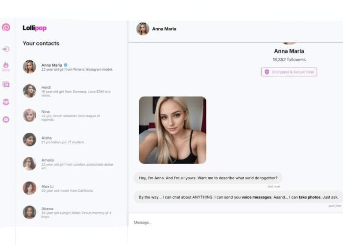This screenshot has width=343, height=245.
Task: Open chat with Heidi from Germany
Action: 68,91
